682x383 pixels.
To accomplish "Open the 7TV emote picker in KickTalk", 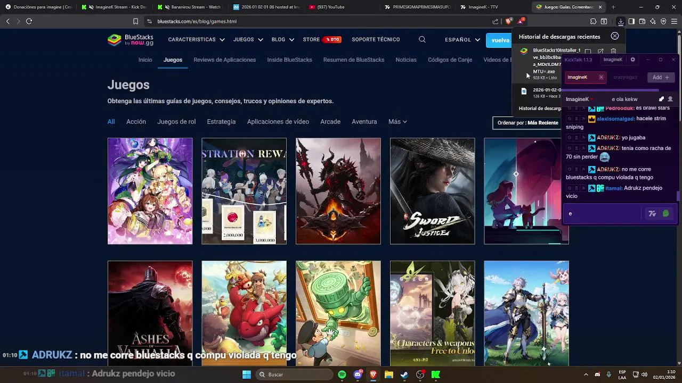I will pos(652,213).
